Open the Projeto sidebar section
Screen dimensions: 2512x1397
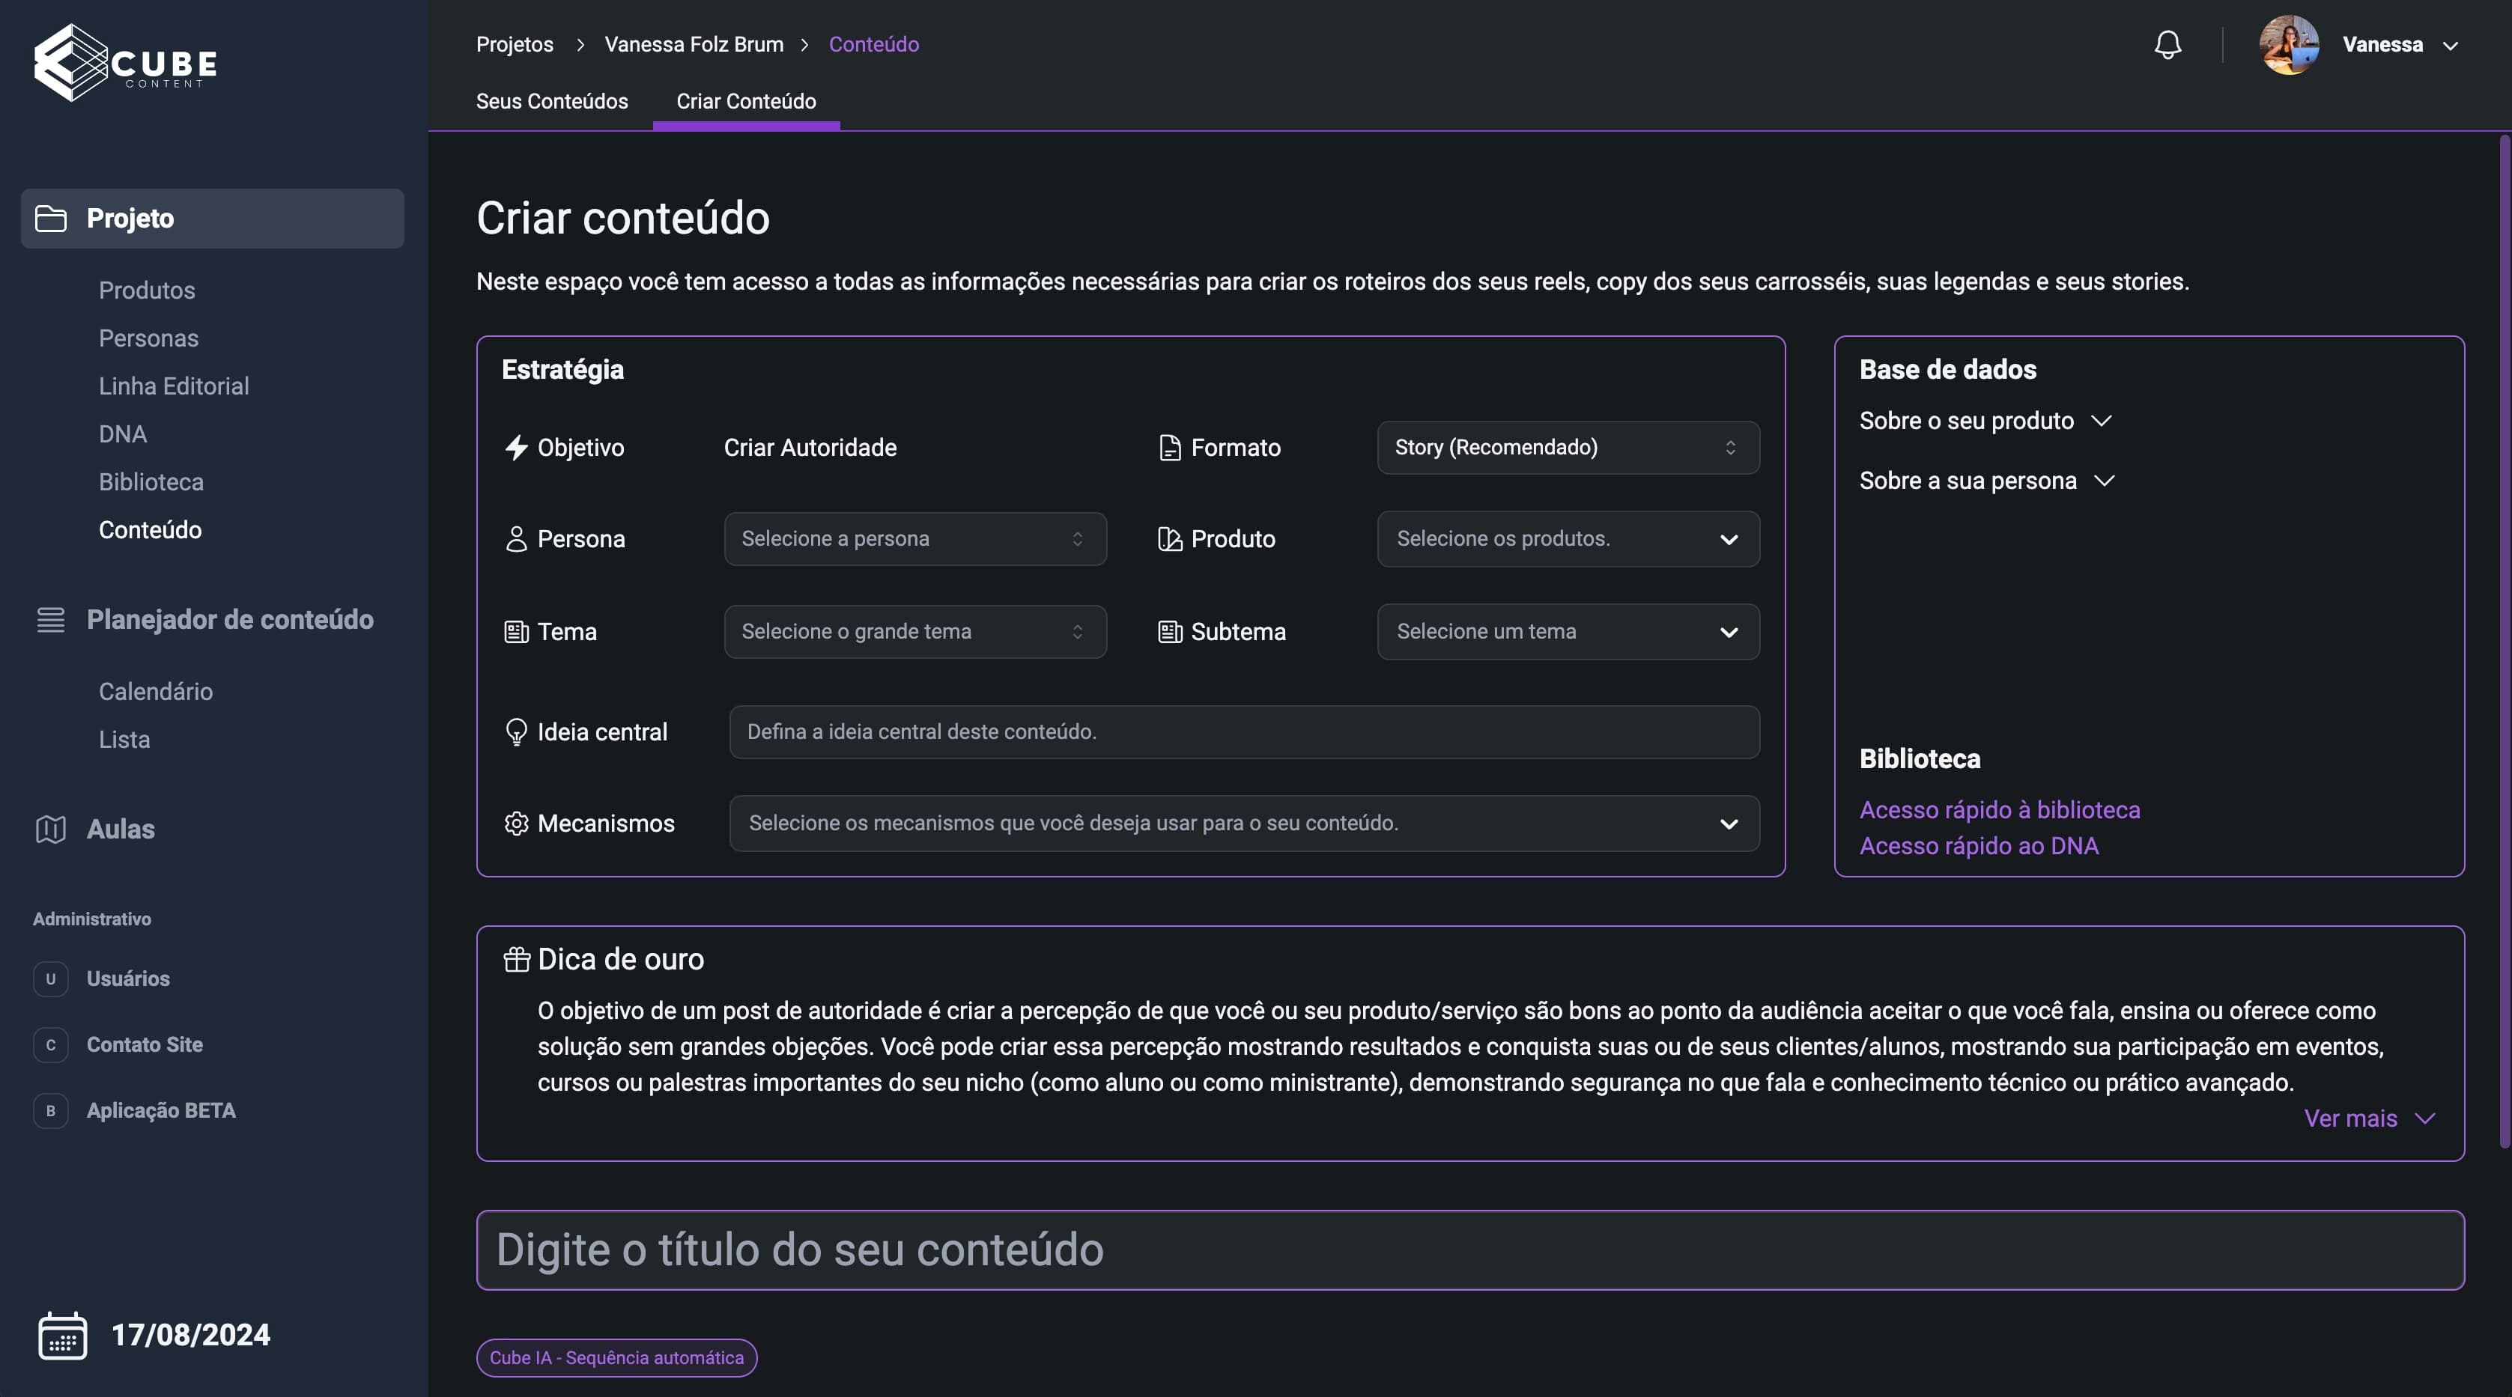click(x=213, y=219)
